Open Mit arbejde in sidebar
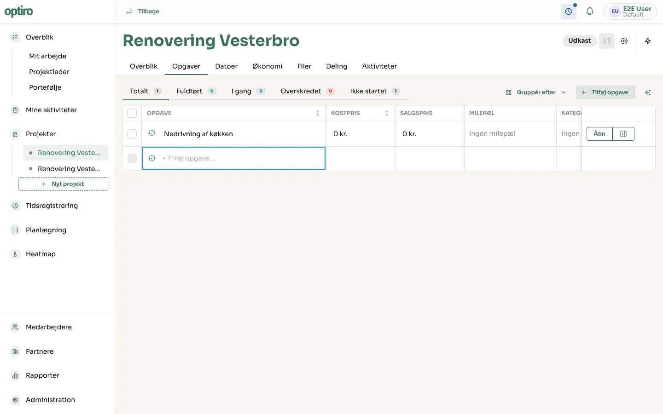Screen dimensions: 663x414 [x=48, y=56]
